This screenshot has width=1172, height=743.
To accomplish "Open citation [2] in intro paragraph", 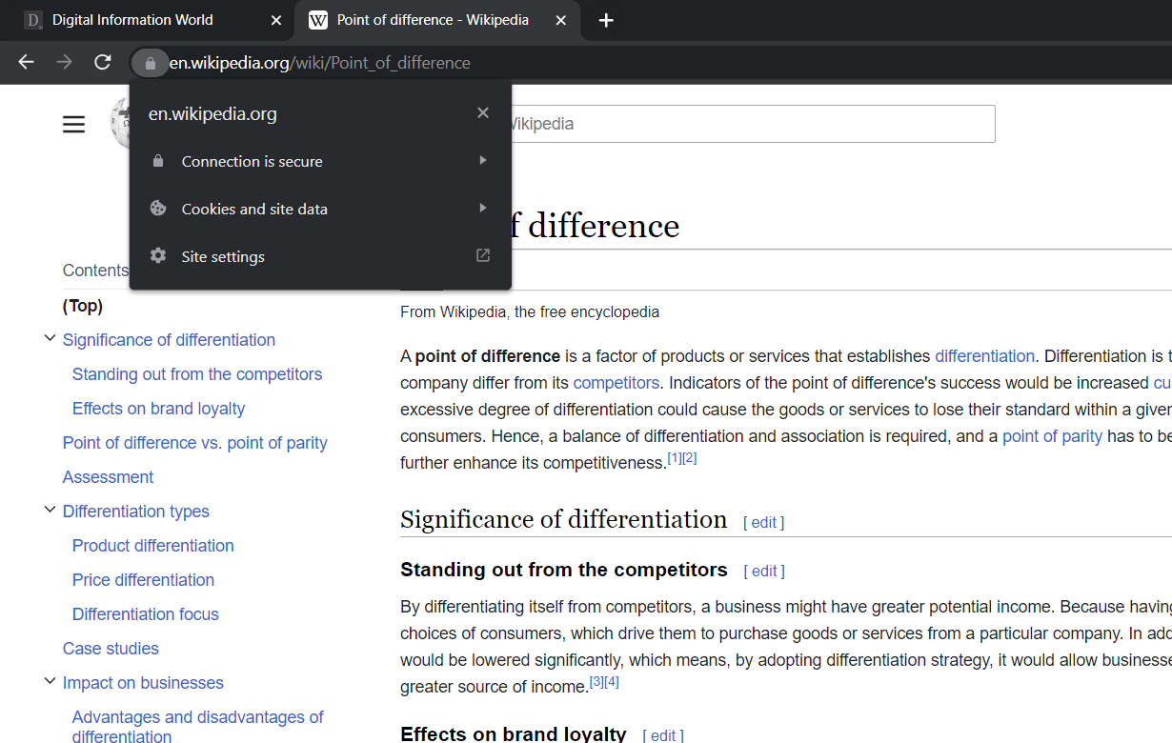I will click(x=690, y=458).
